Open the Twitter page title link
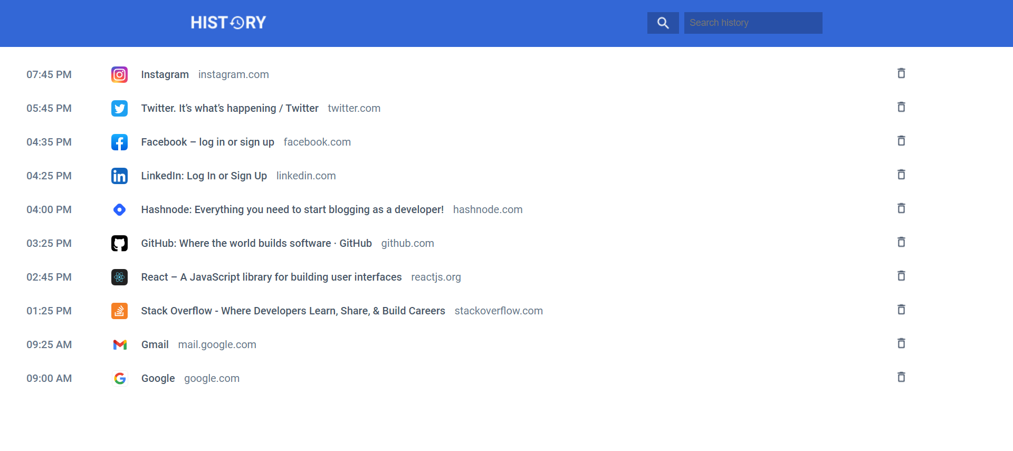The width and height of the screenshot is (1013, 451). [x=230, y=108]
